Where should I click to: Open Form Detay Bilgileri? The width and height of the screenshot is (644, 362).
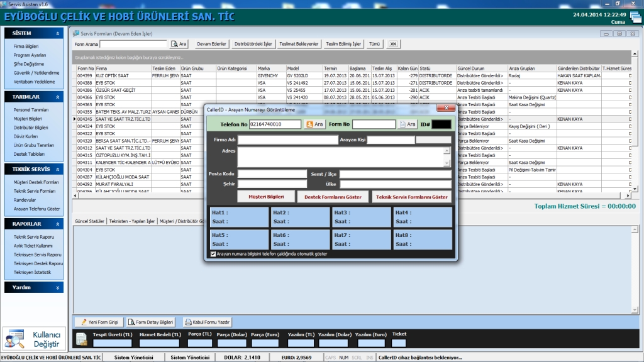tap(151, 322)
